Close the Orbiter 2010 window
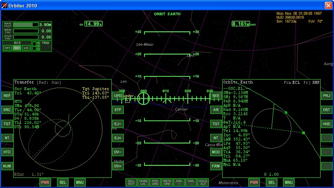This screenshot has width=334, height=188. point(328,5)
